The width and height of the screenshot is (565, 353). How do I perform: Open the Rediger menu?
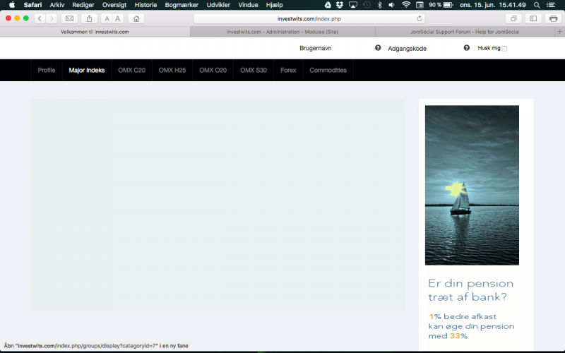tap(83, 5)
